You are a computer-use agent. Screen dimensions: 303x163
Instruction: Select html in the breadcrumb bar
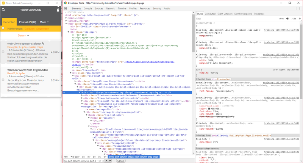(x=66, y=157)
